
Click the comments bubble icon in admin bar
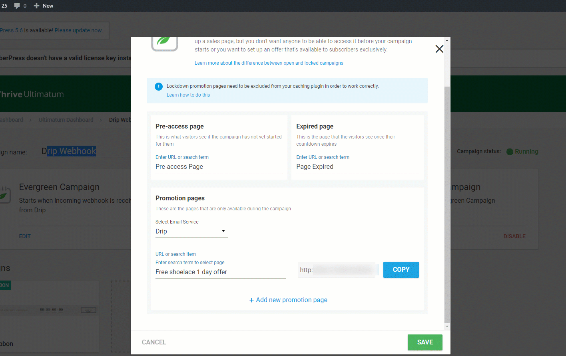[x=17, y=6]
